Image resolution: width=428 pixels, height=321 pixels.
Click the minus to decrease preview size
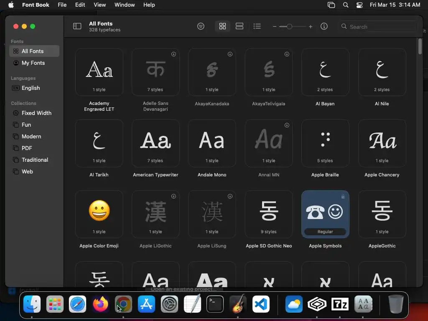(x=275, y=26)
